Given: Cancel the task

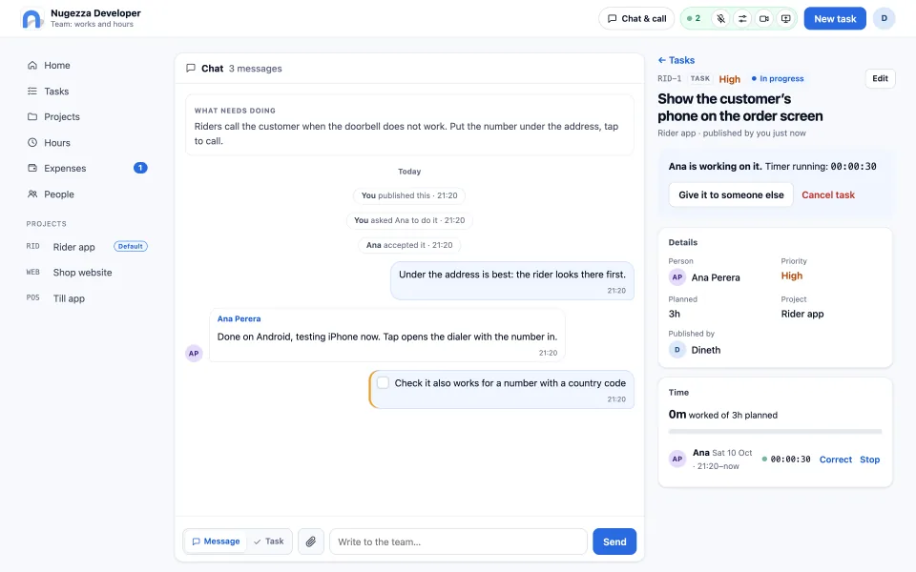Looking at the screenshot, I should (x=828, y=194).
